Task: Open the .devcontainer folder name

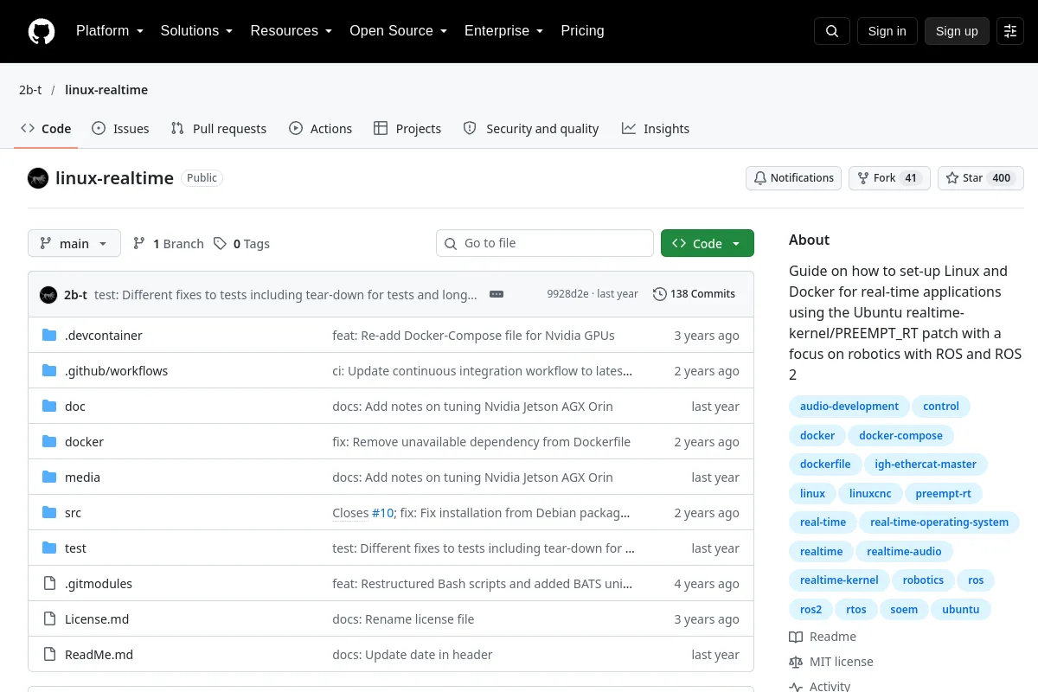Action: (104, 336)
